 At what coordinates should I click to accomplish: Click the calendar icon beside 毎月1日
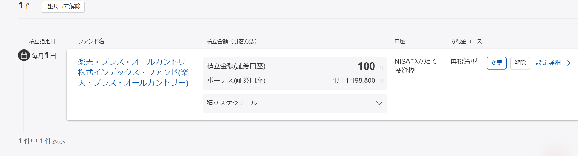coord(24,56)
